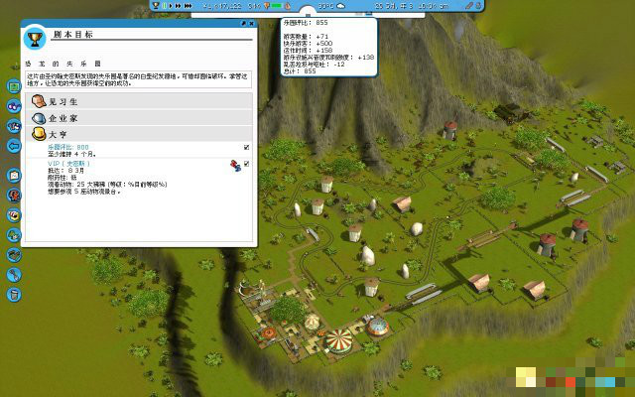Open the rides and coasters sidebar icon
The image size is (635, 397).
[14, 196]
